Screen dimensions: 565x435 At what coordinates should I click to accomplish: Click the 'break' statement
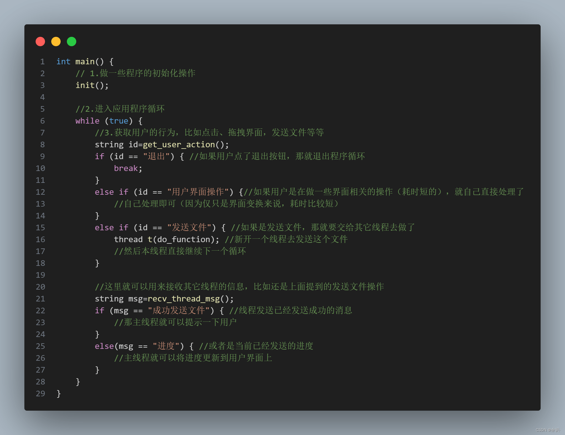click(x=126, y=168)
